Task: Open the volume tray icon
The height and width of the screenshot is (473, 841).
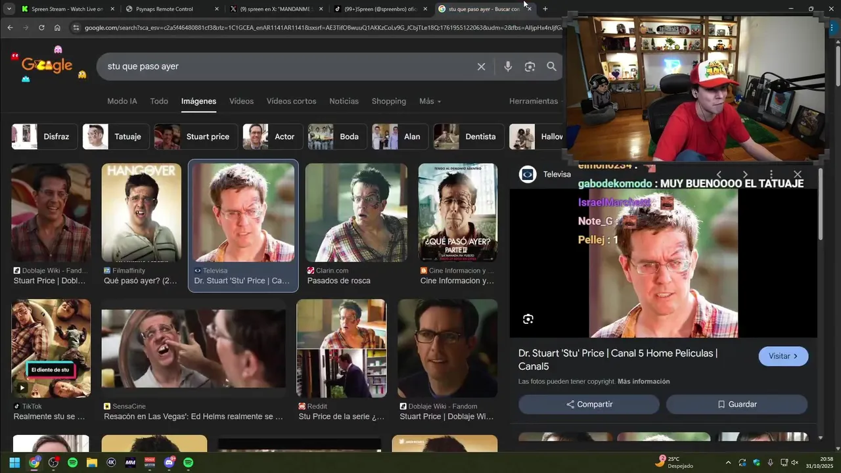Action: (x=795, y=462)
